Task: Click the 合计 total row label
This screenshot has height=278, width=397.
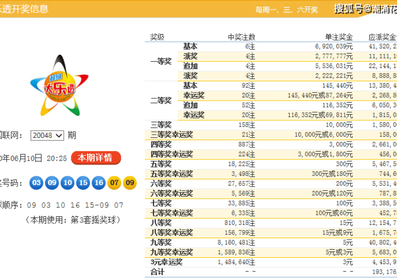Action: 157,272
